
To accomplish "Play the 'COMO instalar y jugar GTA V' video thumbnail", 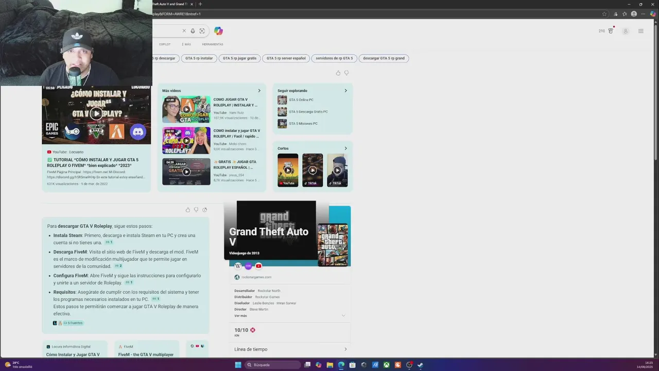I will point(186,141).
